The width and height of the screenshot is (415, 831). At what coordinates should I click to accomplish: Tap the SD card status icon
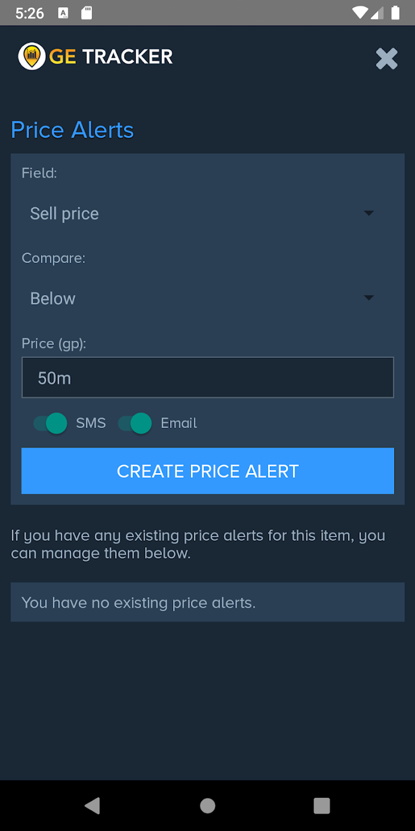click(x=87, y=13)
